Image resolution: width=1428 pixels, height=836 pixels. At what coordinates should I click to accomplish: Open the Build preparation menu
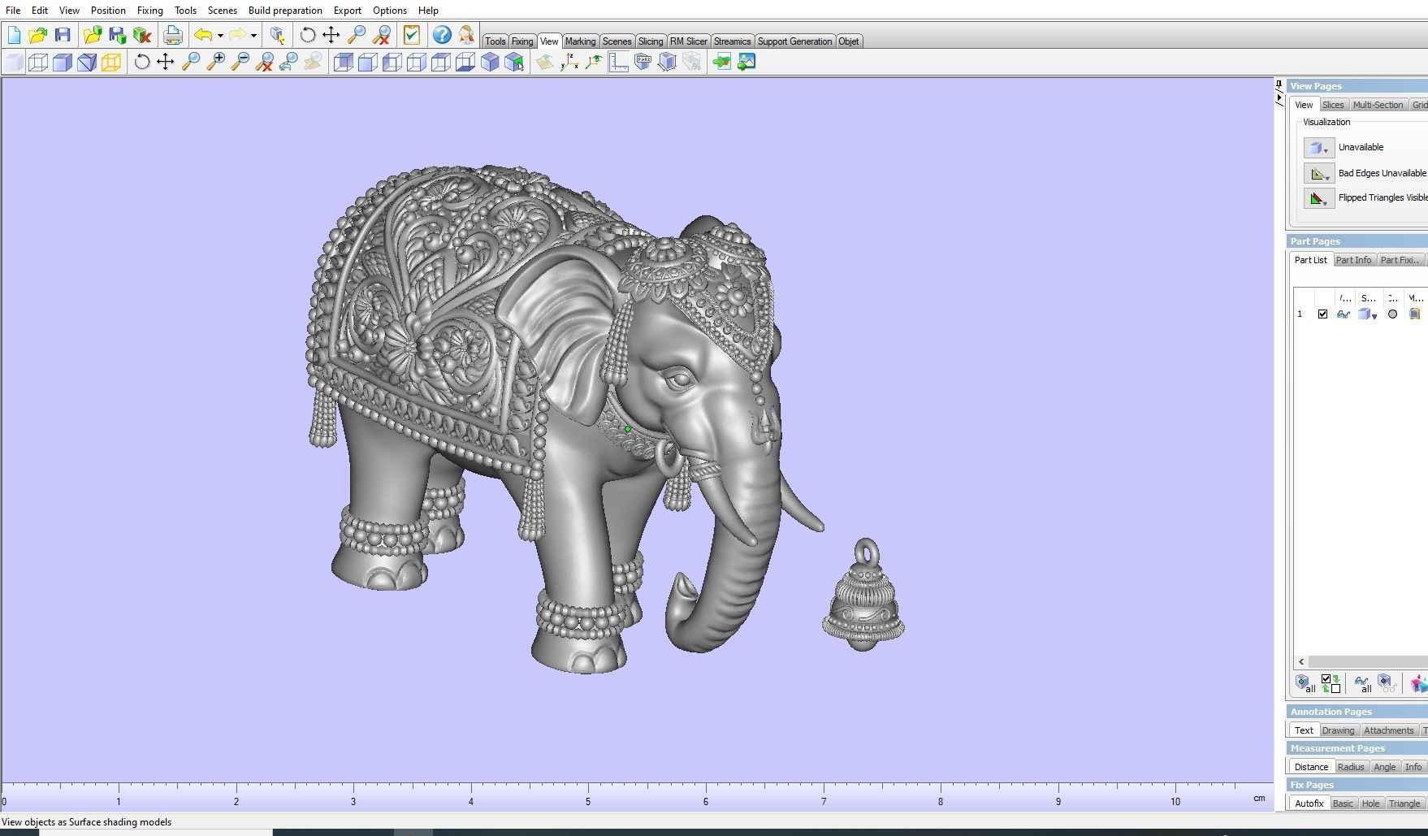(x=285, y=11)
